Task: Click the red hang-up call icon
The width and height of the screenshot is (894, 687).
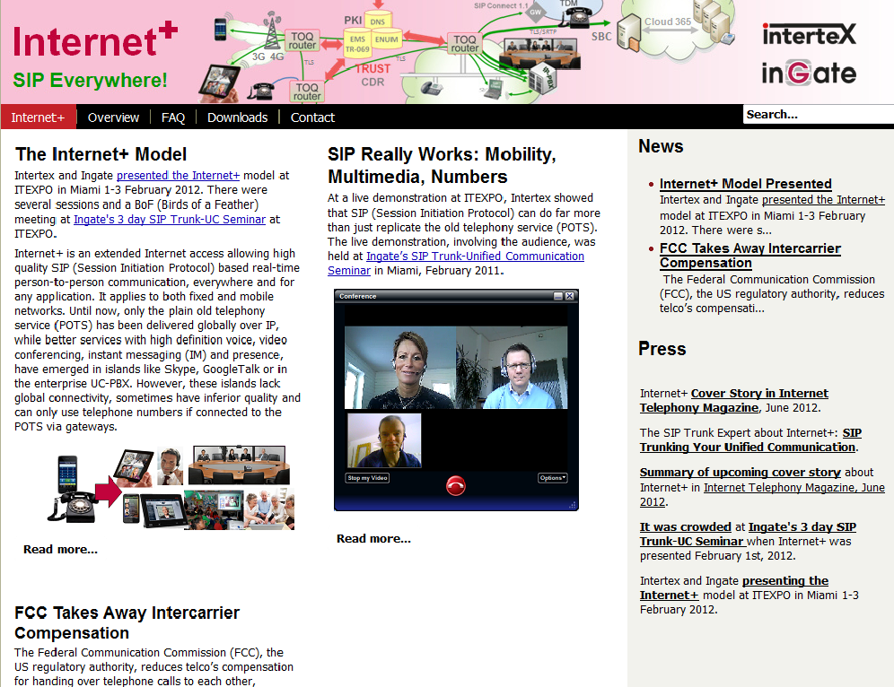Action: point(456,486)
